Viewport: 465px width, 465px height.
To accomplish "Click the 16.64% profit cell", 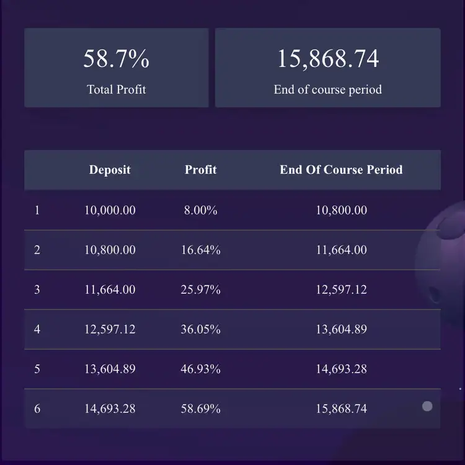I will [x=200, y=250].
